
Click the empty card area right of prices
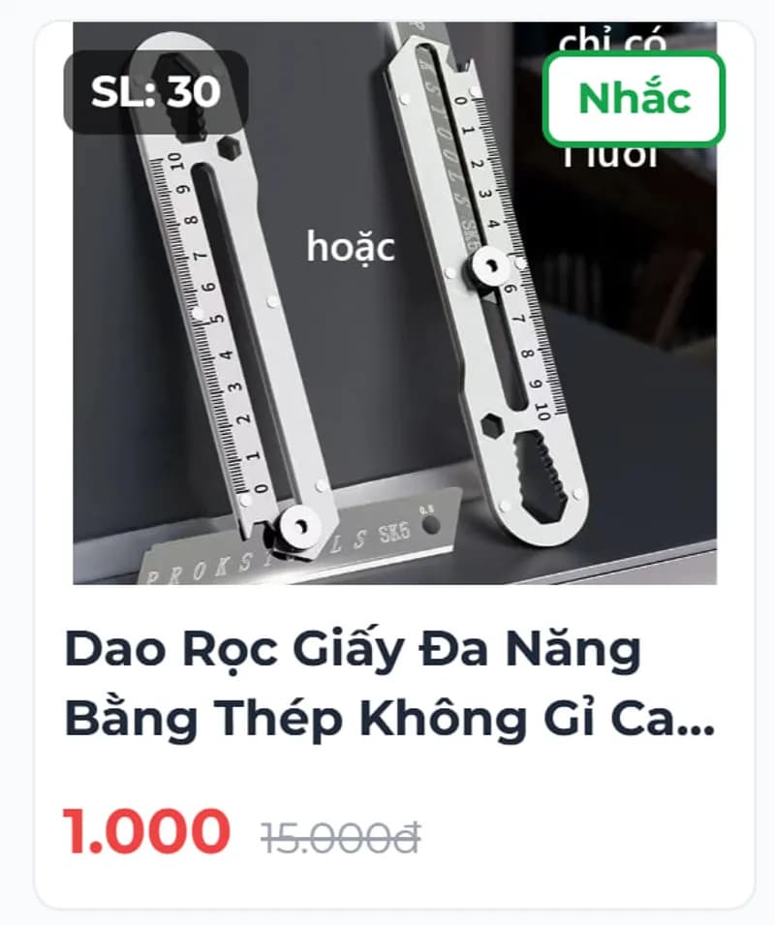coord(584,835)
